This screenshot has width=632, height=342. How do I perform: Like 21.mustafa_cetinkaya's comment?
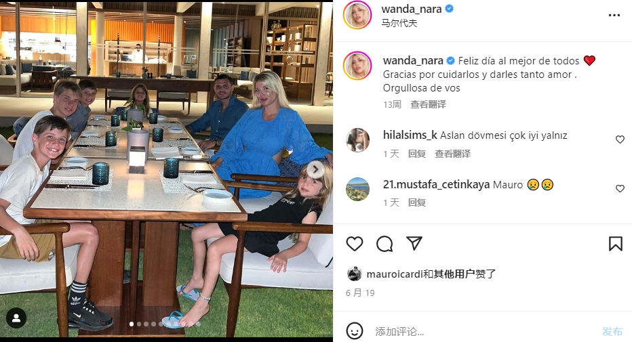(620, 188)
